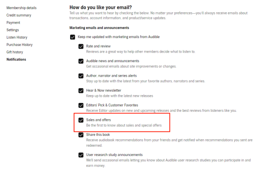Uncheck the Hear & Now newsletter checkbox
The width and height of the screenshot is (263, 170).
81,91
